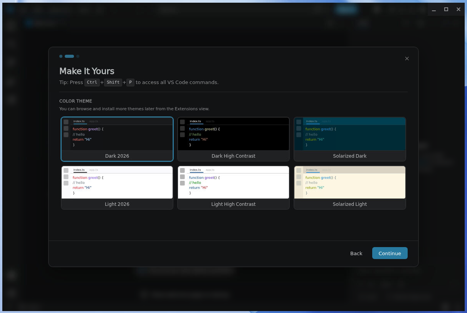Click the Continue button
This screenshot has height=313, width=467.
(390, 253)
